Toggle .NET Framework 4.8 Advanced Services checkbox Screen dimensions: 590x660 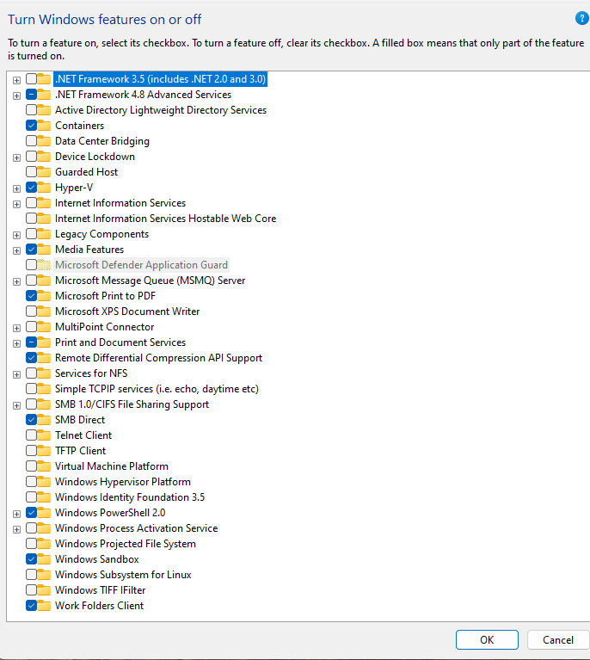pyautogui.click(x=31, y=95)
